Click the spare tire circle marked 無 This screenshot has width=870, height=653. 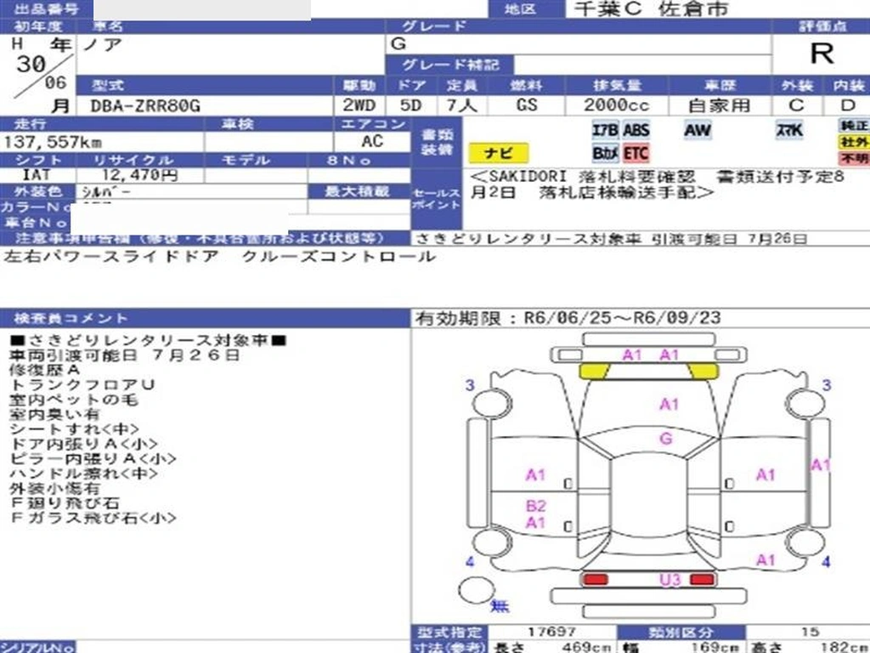[476, 591]
